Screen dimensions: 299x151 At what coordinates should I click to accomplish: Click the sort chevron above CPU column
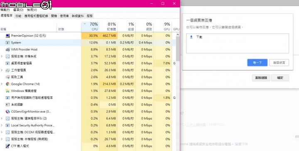85,24
